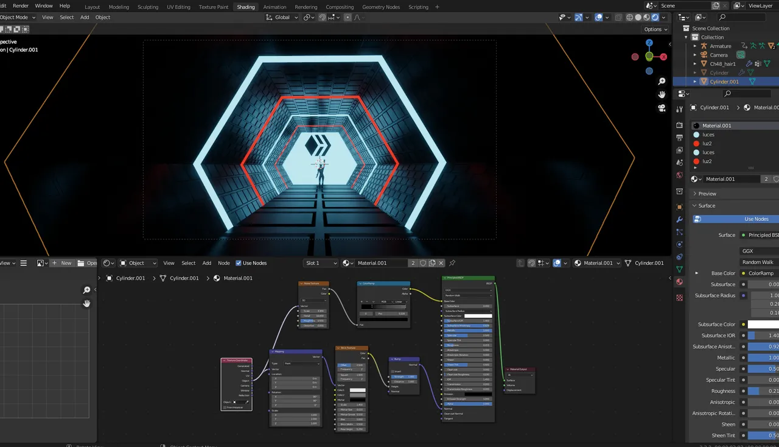The width and height of the screenshot is (779, 447).
Task: Open the Render properties tab
Action: pos(680,125)
